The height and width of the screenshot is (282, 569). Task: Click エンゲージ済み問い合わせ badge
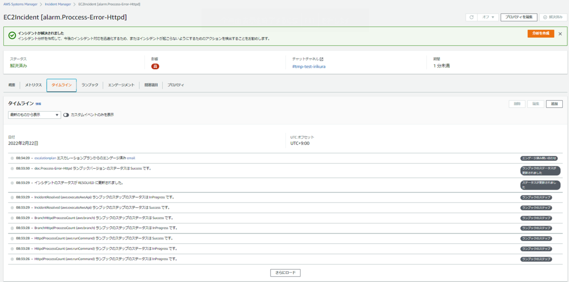(539, 158)
